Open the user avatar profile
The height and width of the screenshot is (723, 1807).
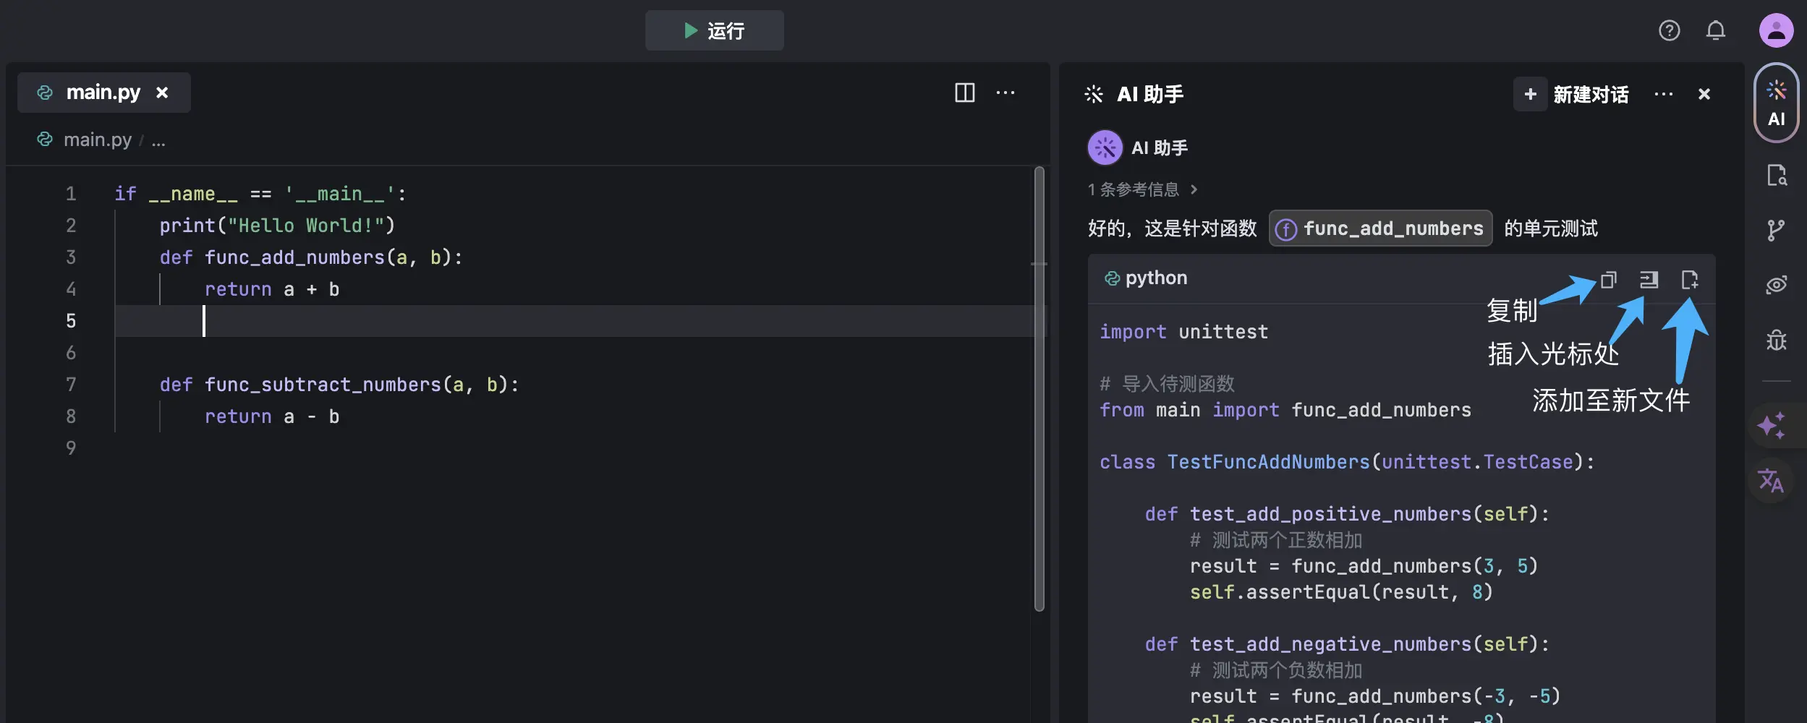point(1776,30)
